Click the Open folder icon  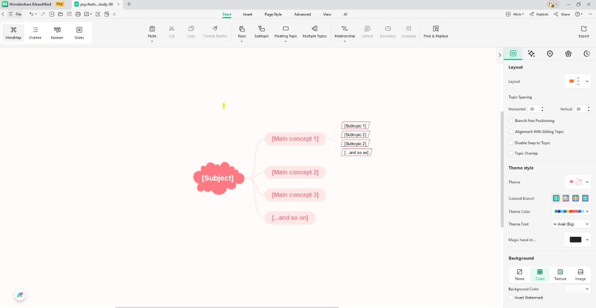click(61, 14)
